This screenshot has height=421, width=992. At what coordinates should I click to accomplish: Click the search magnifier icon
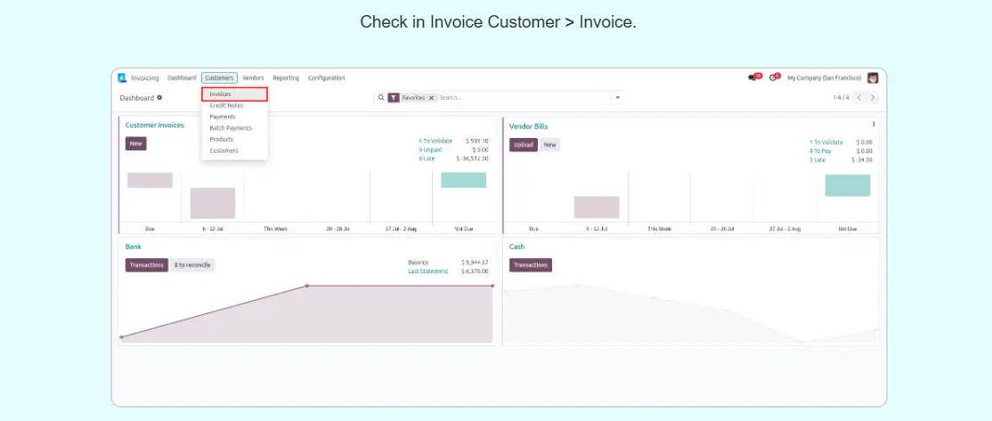pyautogui.click(x=381, y=98)
